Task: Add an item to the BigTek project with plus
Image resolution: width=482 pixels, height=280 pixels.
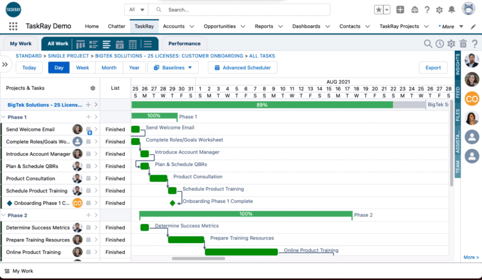Action: pyautogui.click(x=88, y=105)
